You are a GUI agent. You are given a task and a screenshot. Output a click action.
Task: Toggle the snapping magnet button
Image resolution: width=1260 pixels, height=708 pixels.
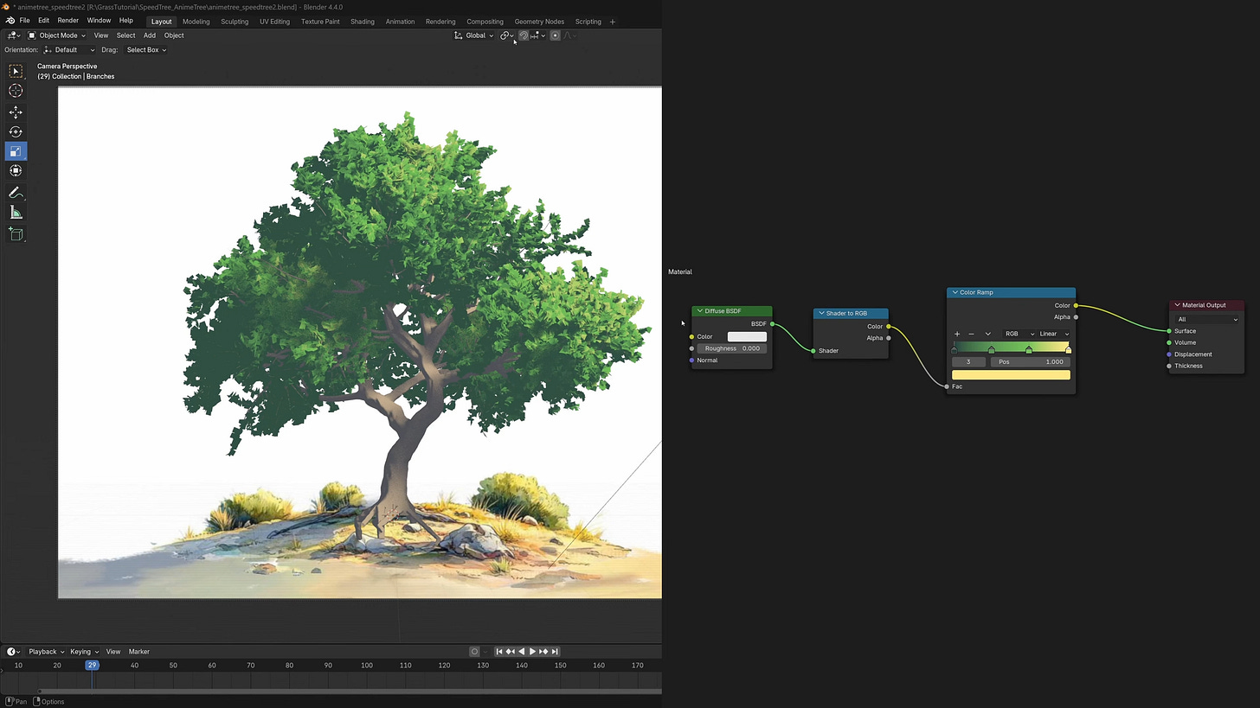pyautogui.click(x=524, y=35)
